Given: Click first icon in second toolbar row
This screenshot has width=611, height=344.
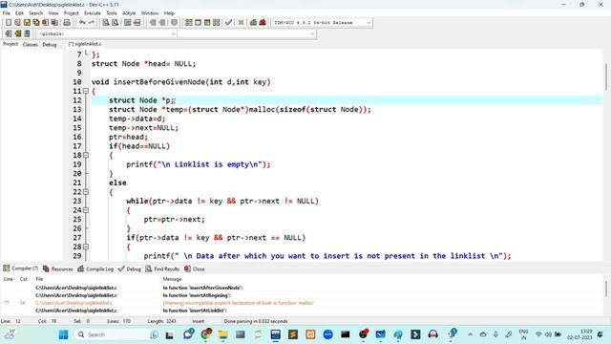Looking at the screenshot, I should (x=9, y=33).
